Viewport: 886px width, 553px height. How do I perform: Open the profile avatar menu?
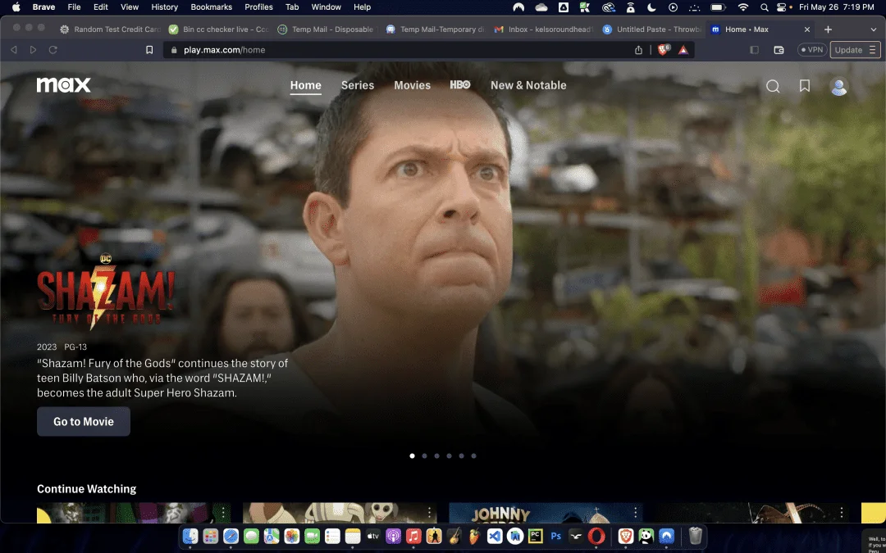point(839,86)
